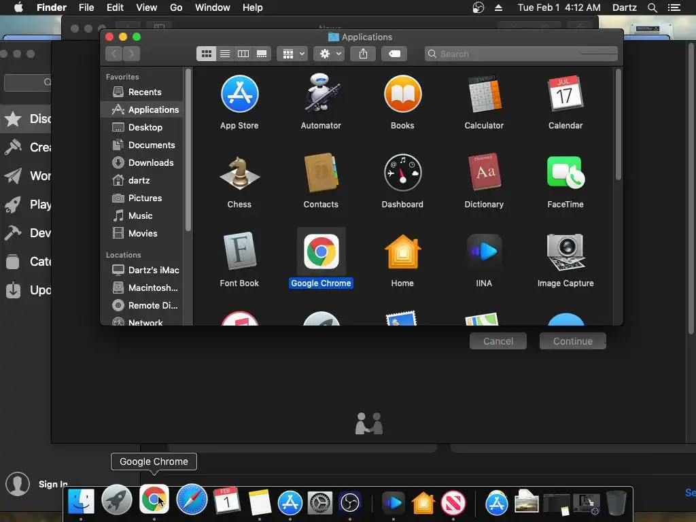Open the item grouping dropdown
This screenshot has height=522, width=696.
click(292, 54)
